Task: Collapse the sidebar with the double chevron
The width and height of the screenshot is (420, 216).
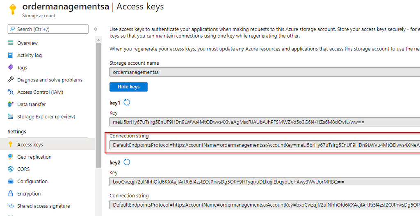Action: [x=96, y=29]
